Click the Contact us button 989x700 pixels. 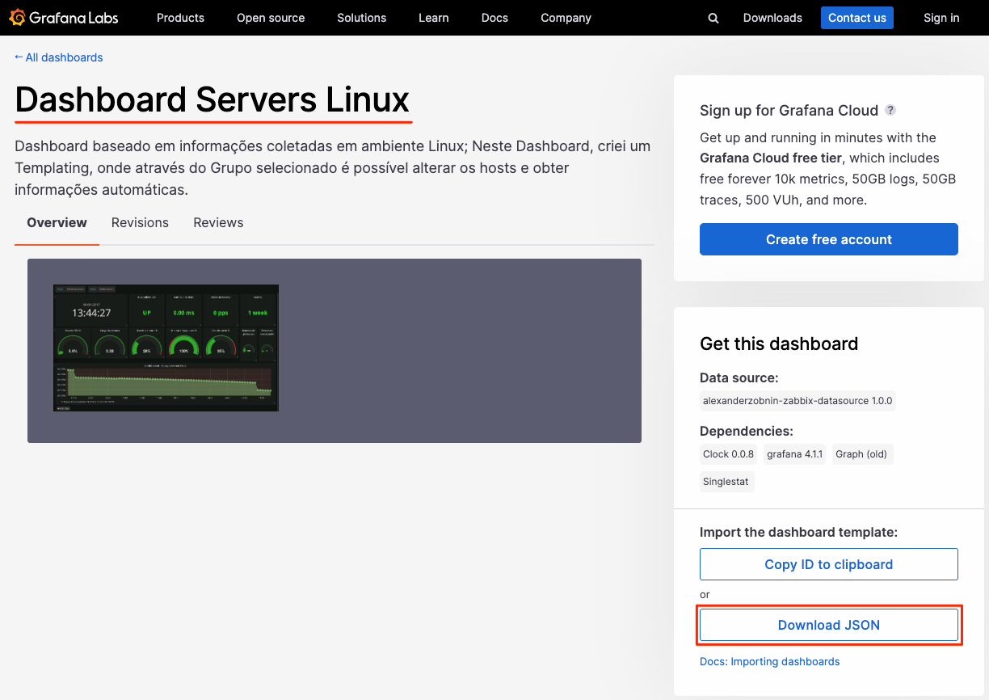click(x=856, y=17)
